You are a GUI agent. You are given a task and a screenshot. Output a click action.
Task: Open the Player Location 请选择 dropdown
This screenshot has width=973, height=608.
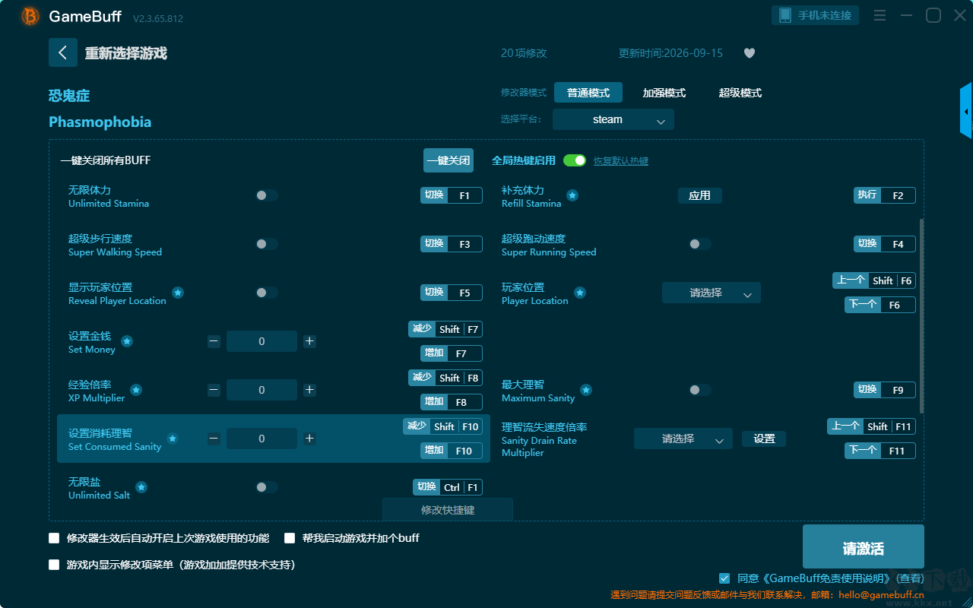point(712,293)
